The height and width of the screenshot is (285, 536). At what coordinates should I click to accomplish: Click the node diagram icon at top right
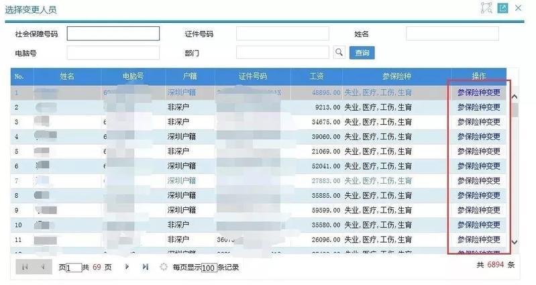click(x=486, y=8)
